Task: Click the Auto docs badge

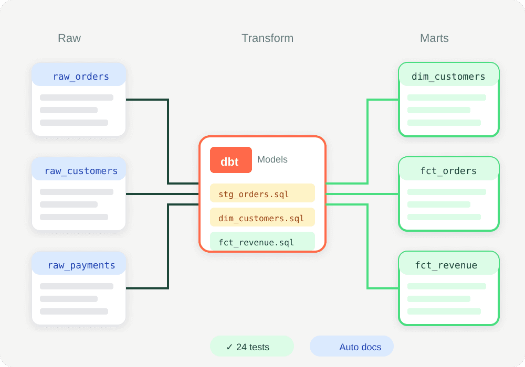Action: (352, 346)
